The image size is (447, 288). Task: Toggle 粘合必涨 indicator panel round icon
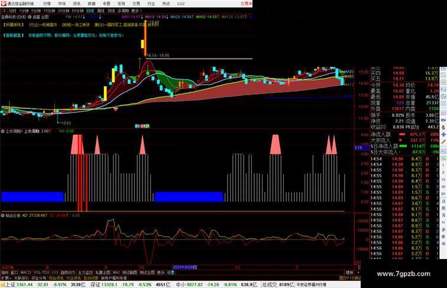3,216
